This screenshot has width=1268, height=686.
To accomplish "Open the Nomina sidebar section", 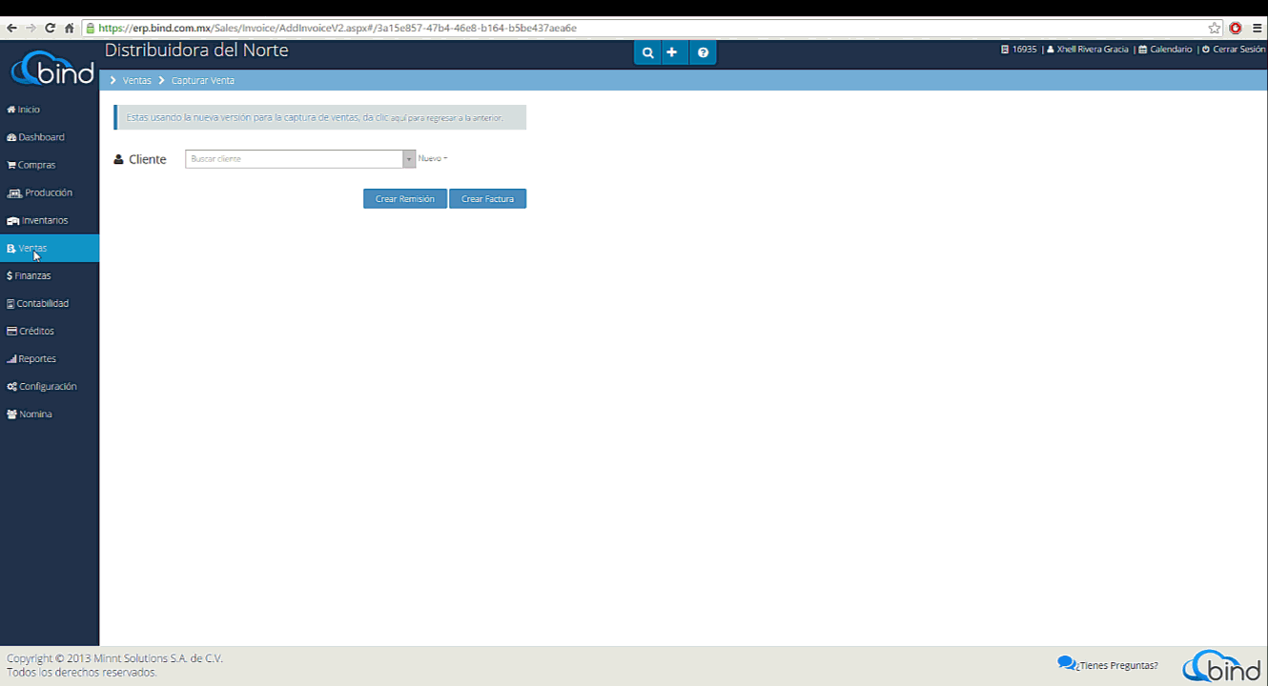I will pyautogui.click(x=50, y=414).
